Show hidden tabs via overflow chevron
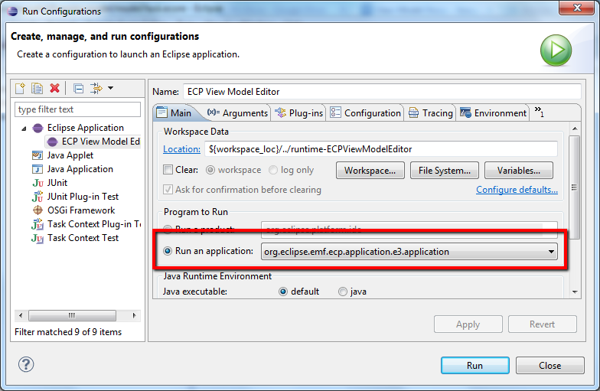Screen dimensions: 600x391 tap(539, 112)
